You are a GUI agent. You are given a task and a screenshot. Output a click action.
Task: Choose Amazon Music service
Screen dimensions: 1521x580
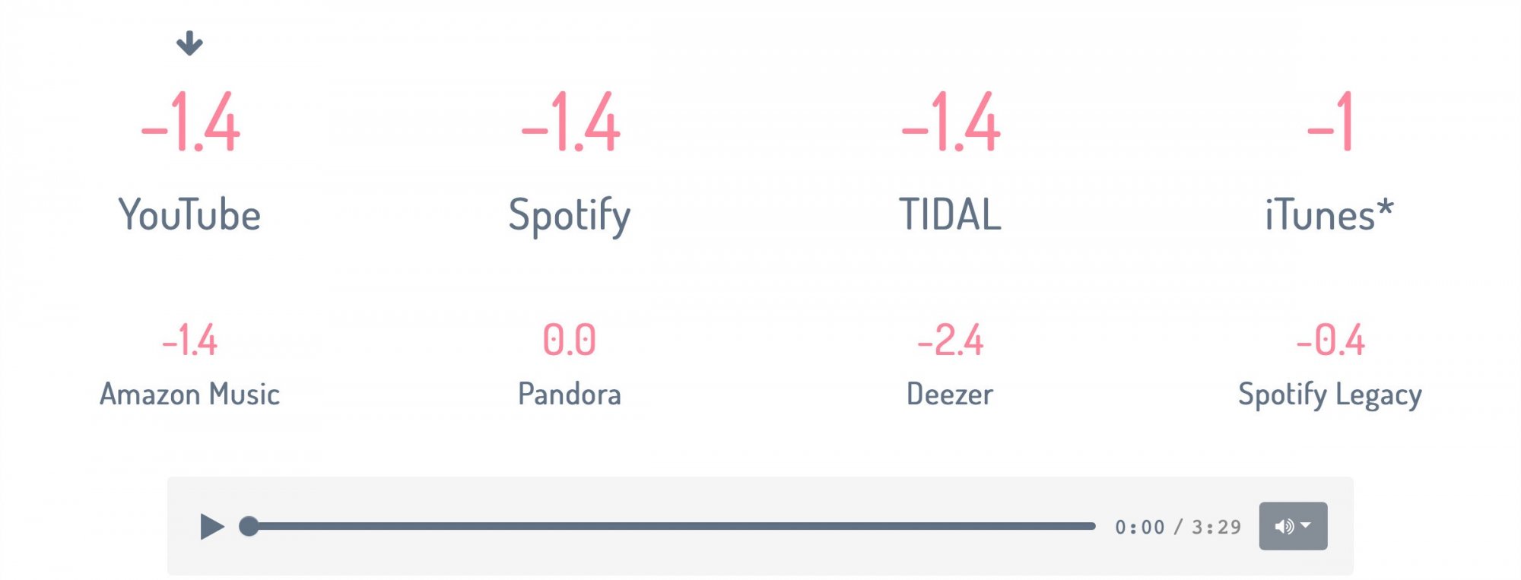(189, 395)
